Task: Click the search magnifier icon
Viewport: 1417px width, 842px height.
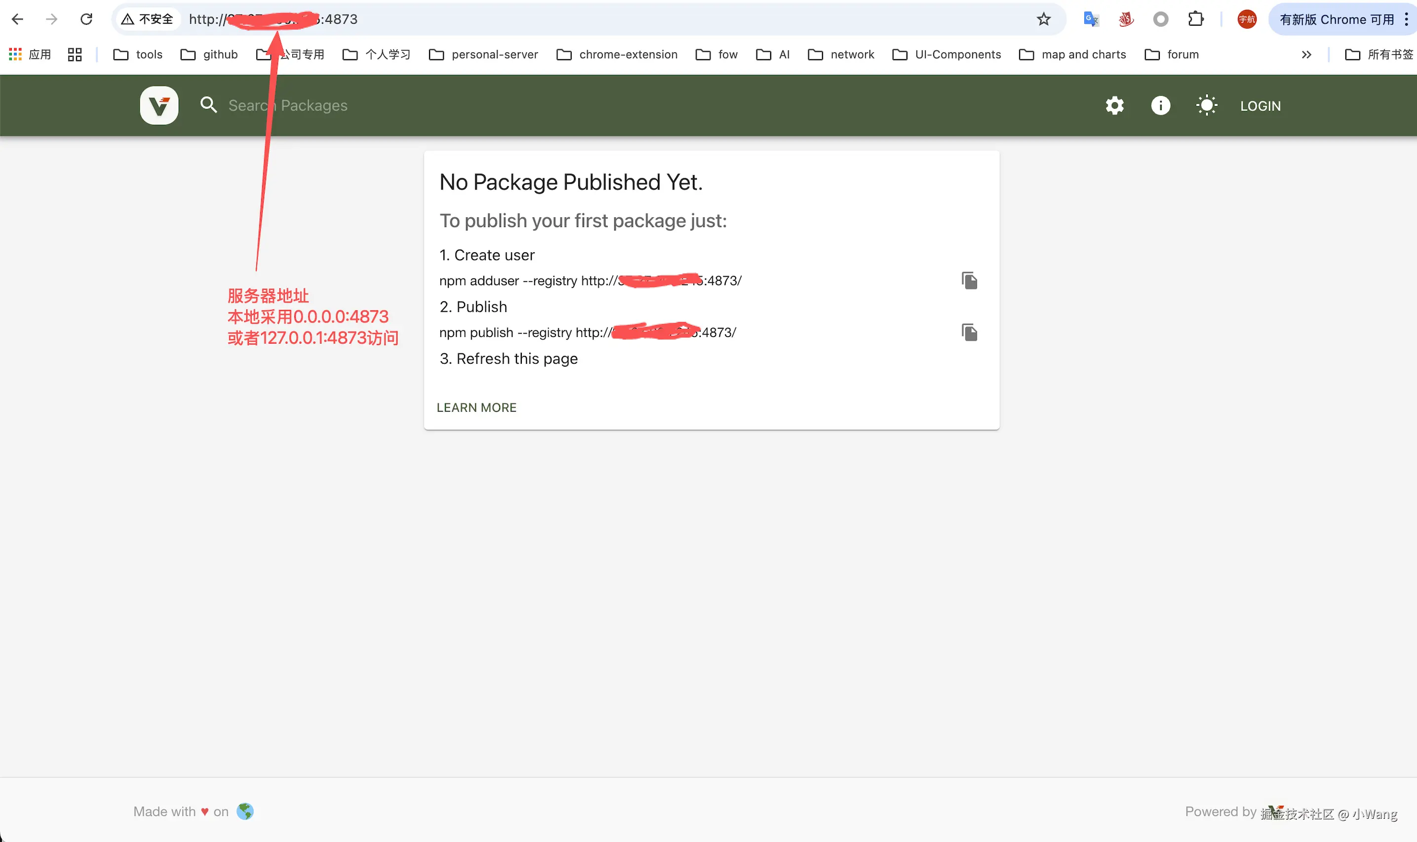Action: pos(208,105)
